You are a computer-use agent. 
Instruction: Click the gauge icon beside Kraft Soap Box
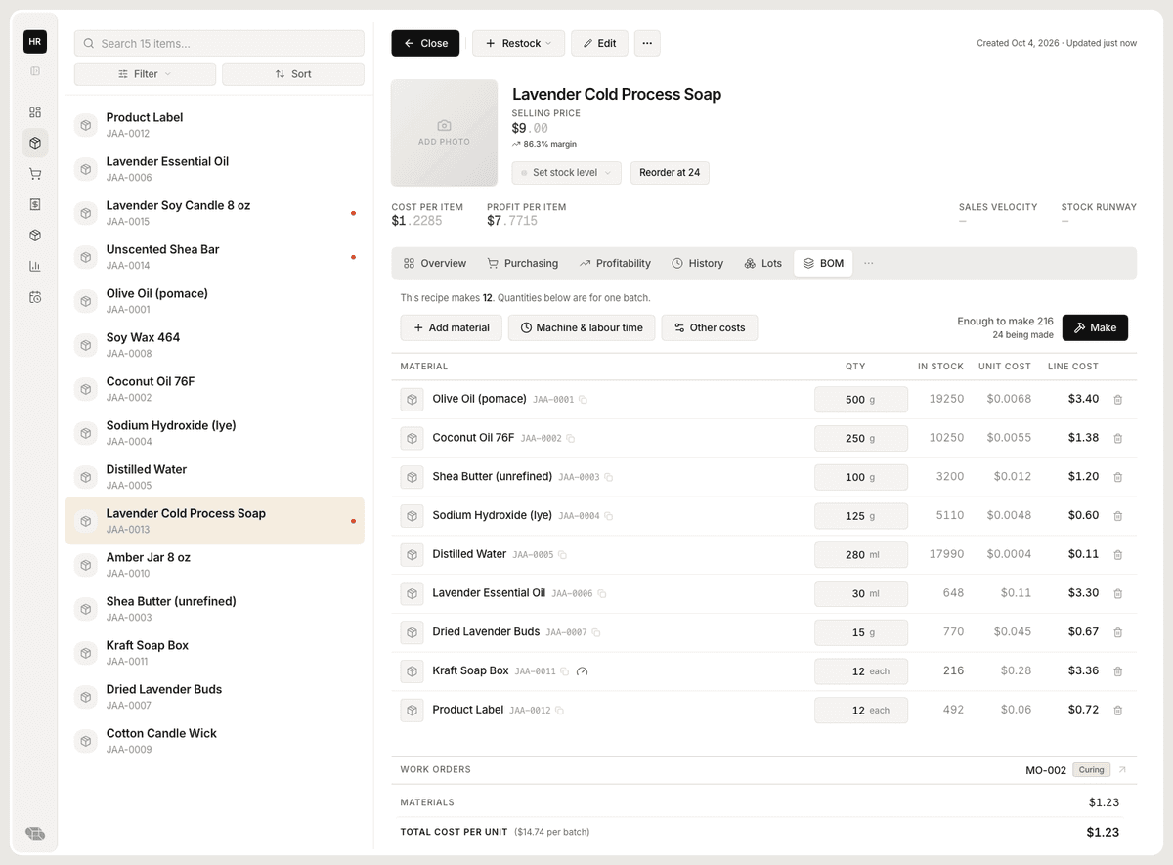pyautogui.click(x=583, y=671)
